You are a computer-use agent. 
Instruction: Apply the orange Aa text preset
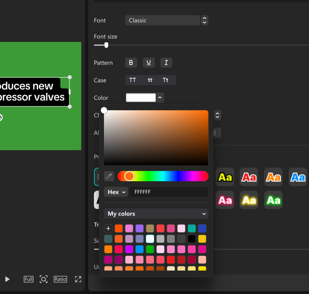[x=273, y=177]
